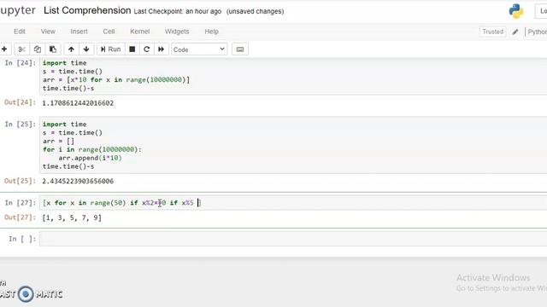
Task: Click the Out[25] prompt label
Action: (x=20, y=181)
